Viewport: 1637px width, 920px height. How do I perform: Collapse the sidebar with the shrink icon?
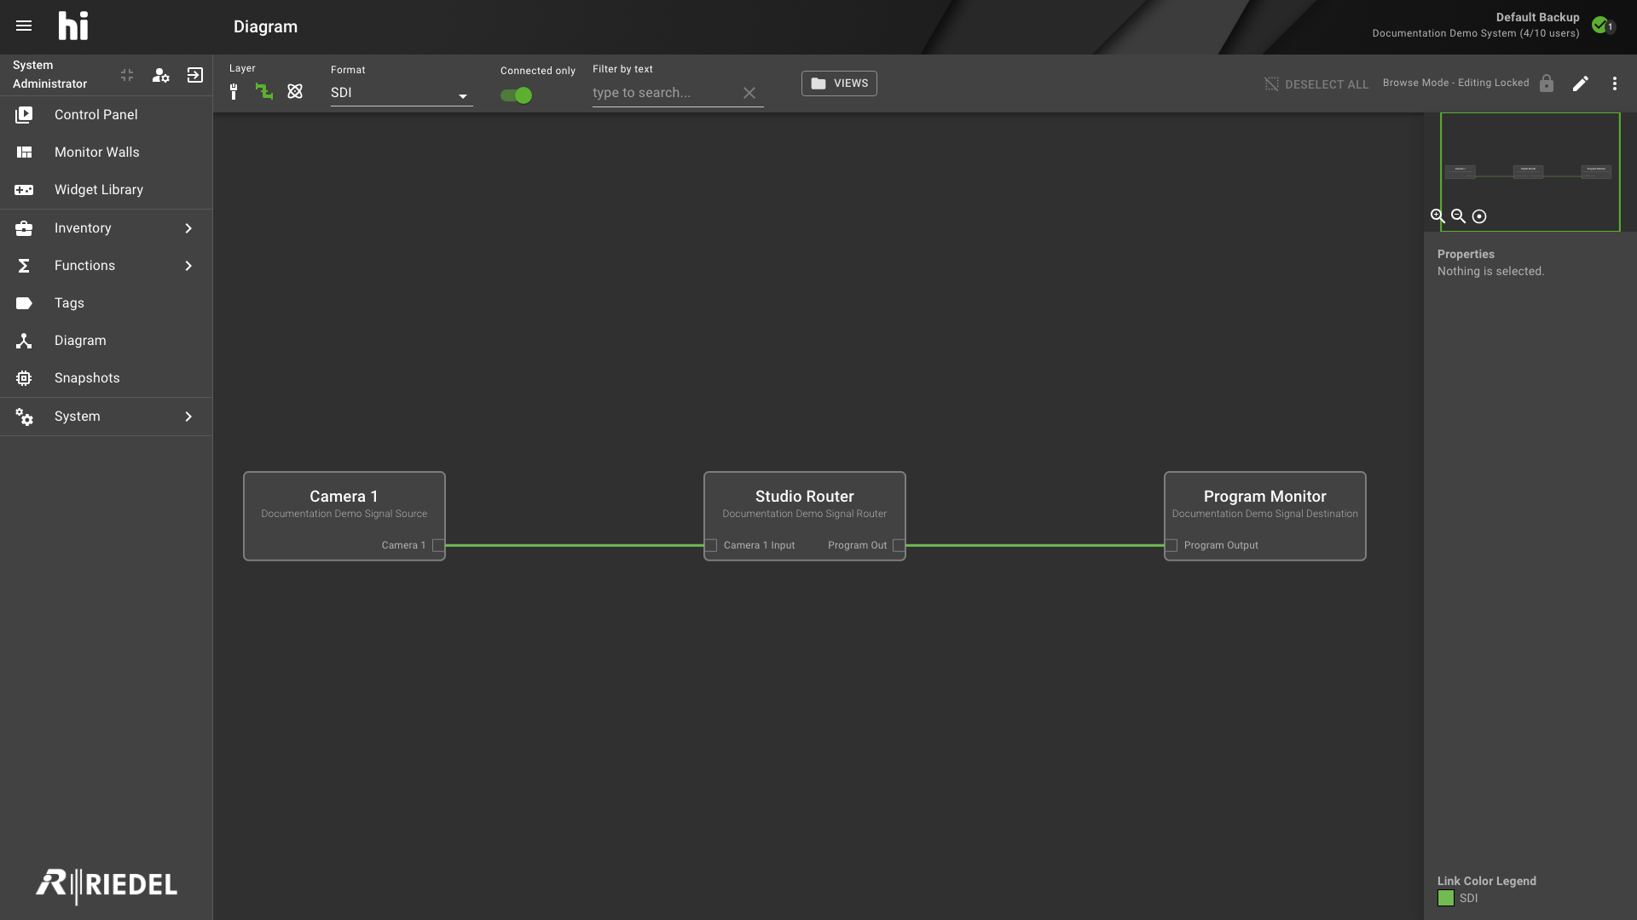point(127,75)
